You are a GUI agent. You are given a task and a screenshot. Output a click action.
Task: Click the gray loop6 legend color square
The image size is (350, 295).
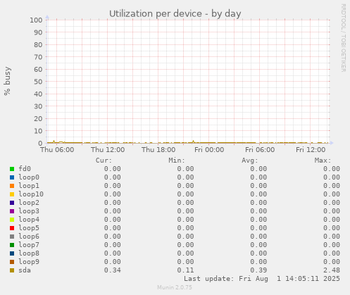(x=12, y=237)
